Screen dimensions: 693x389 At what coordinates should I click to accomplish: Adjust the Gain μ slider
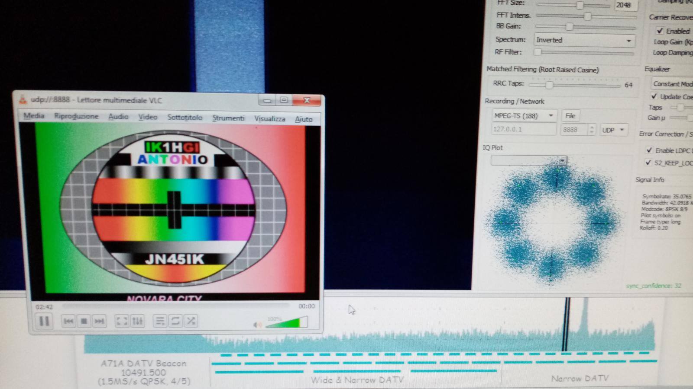point(681,117)
